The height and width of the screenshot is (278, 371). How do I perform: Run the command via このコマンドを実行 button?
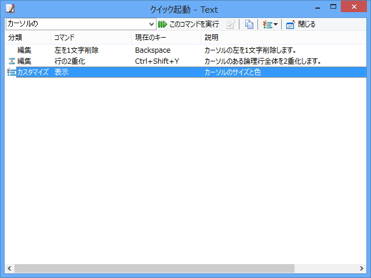click(188, 24)
